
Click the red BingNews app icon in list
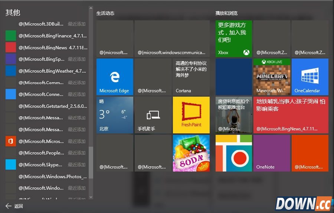pos(11,47)
